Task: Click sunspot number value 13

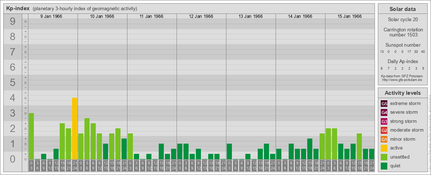Action: (382, 52)
